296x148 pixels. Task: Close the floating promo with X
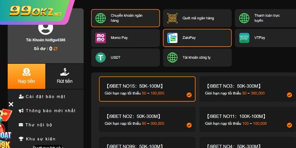click(11, 104)
